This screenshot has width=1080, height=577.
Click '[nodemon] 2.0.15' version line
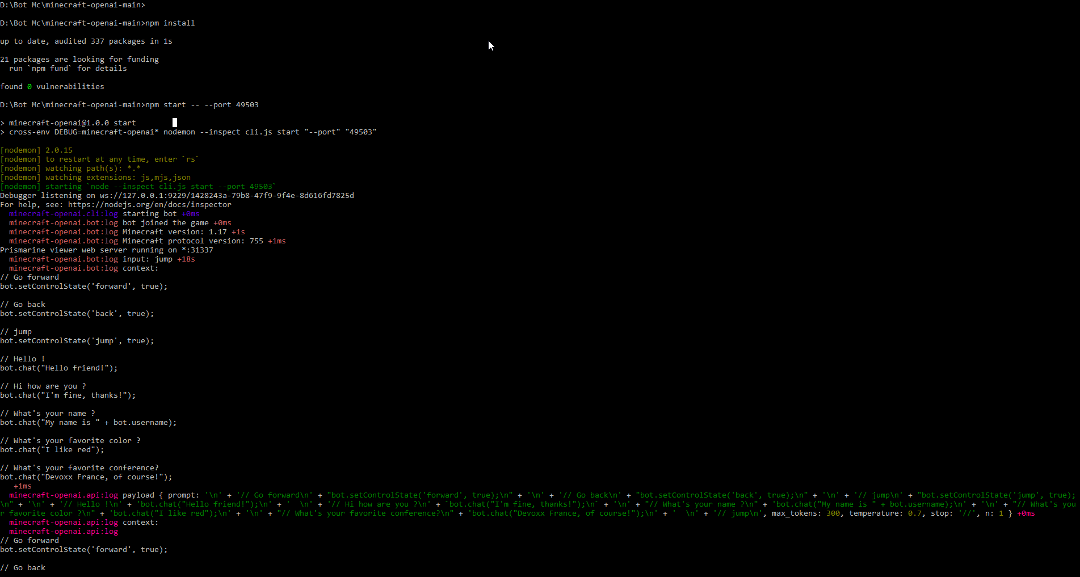(x=36, y=150)
